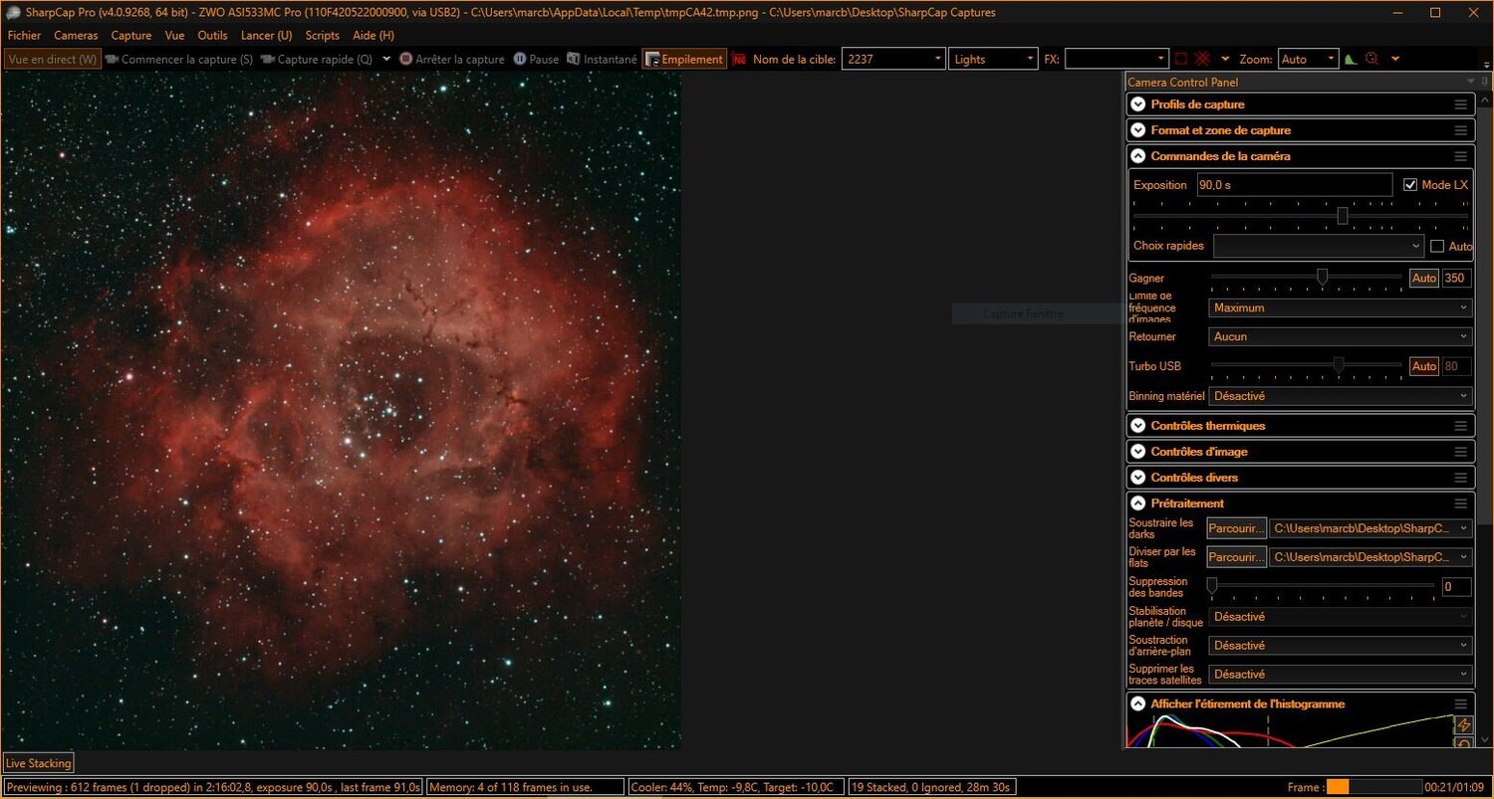Open the Profils de capture panel menu icon
This screenshot has width=1494, height=799.
(1460, 104)
